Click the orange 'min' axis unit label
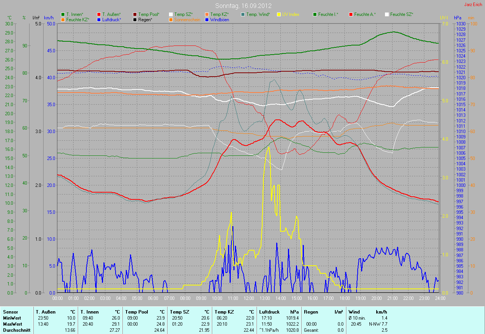The height and width of the screenshot is (334, 485). click(471, 18)
